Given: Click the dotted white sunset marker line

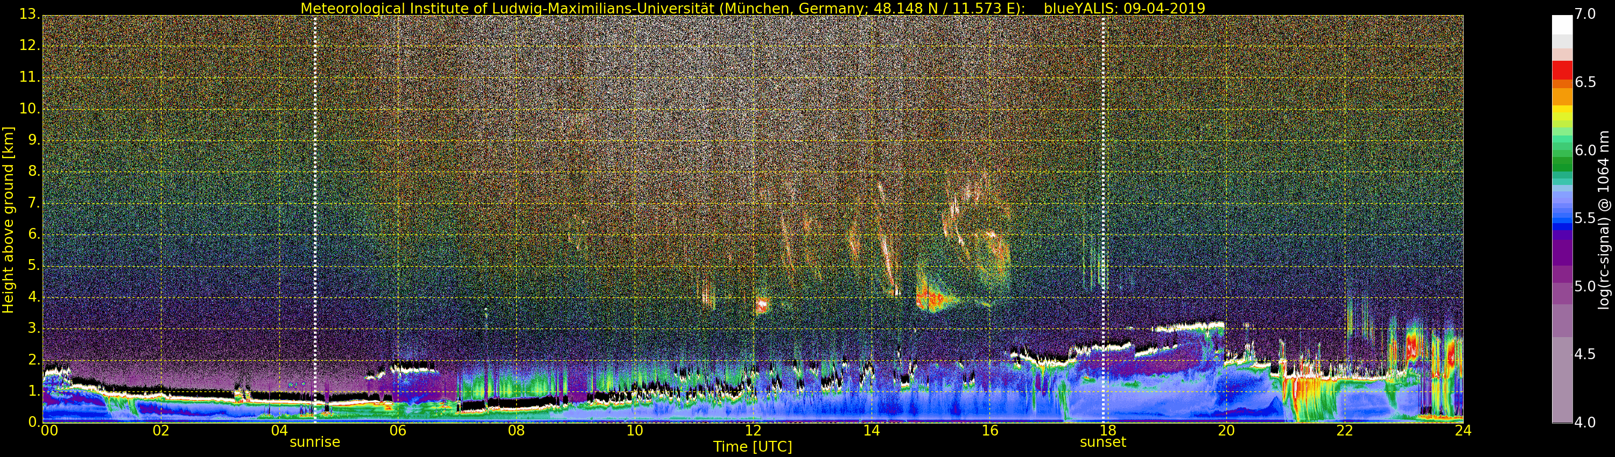Looking at the screenshot, I should coord(1104,219).
